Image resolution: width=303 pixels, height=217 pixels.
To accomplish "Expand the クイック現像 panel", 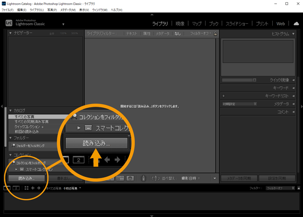I will click(293, 80).
